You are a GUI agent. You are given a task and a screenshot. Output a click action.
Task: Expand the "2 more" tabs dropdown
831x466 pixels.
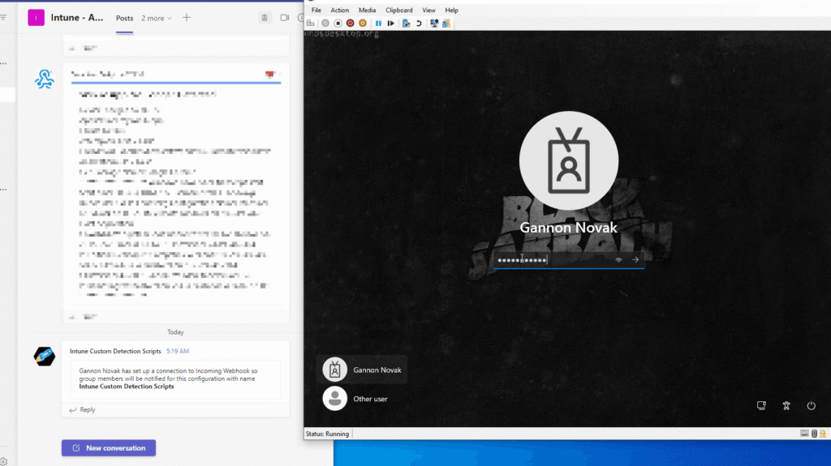[156, 18]
